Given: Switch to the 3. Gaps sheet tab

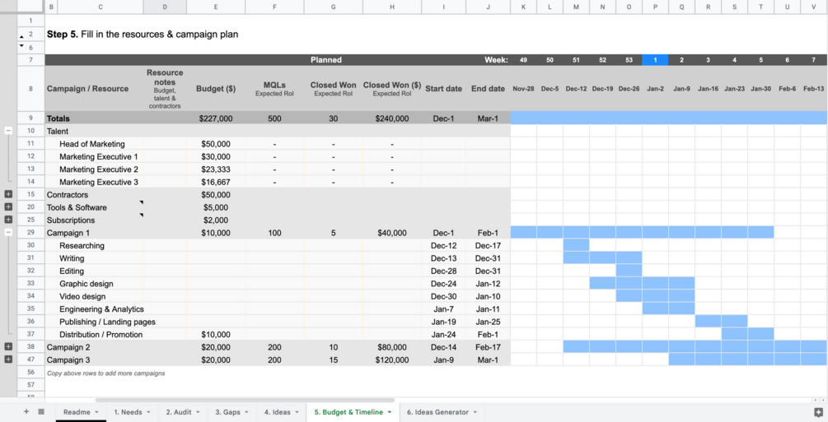Looking at the screenshot, I should [x=227, y=412].
